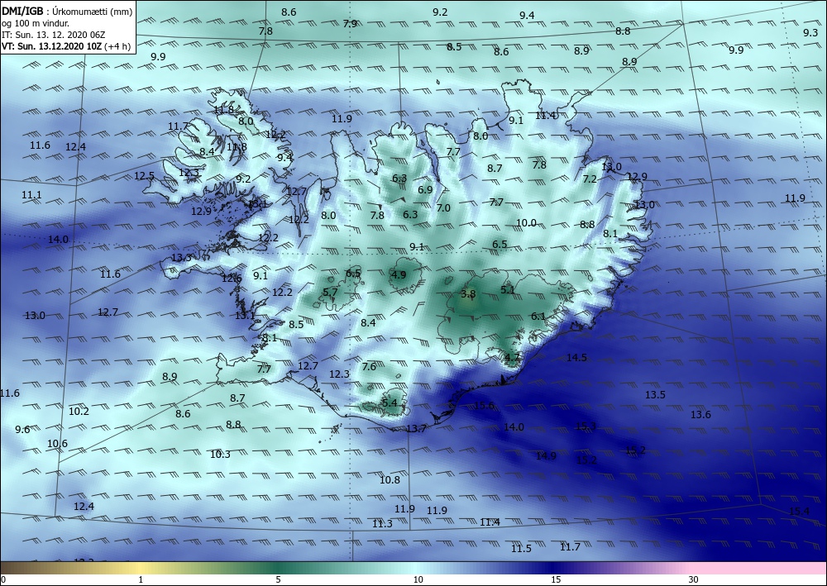Click the map value 15.4 at the right edge
Screen dimensions: 827x586
pos(799,511)
